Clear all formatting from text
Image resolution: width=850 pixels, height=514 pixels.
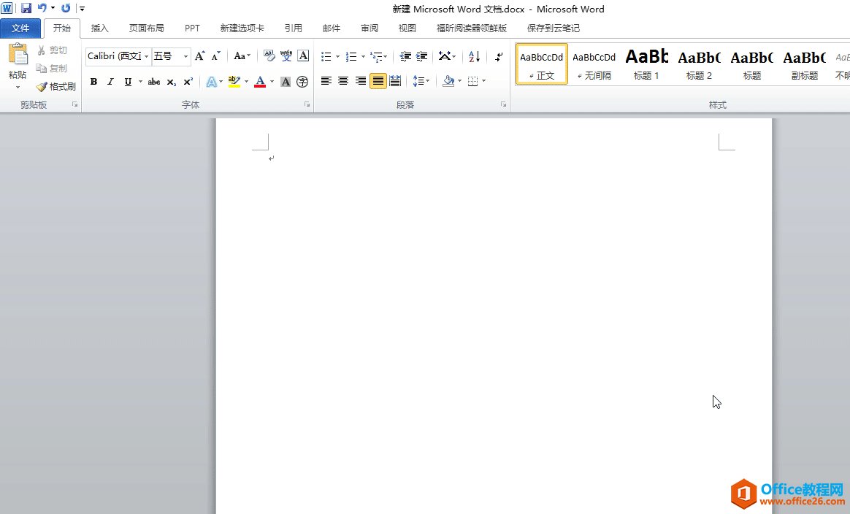(x=269, y=55)
